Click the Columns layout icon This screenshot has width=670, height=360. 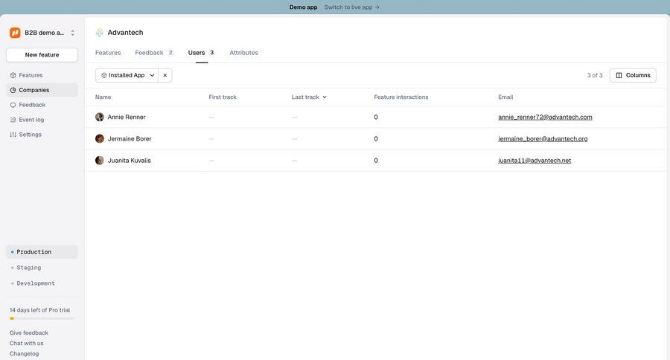click(x=619, y=75)
